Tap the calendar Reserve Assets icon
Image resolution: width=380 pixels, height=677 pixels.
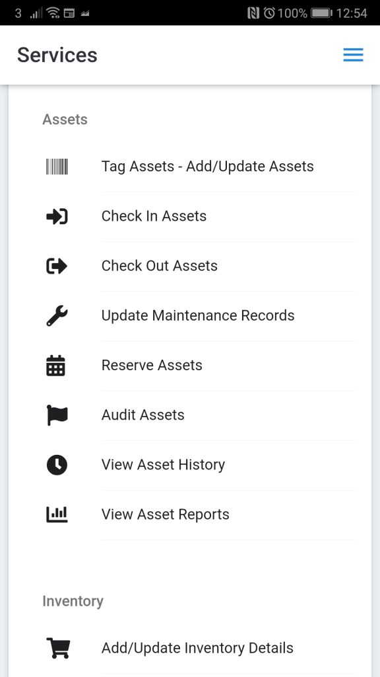click(55, 365)
